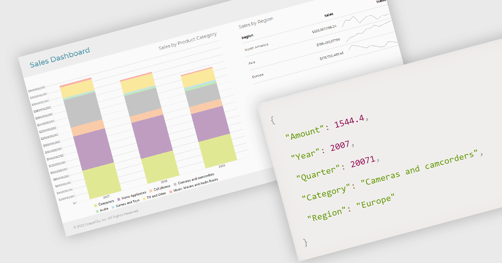Select the Home Appliances legend color swatch
Viewport: 502px width, 263px height.
tap(119, 199)
